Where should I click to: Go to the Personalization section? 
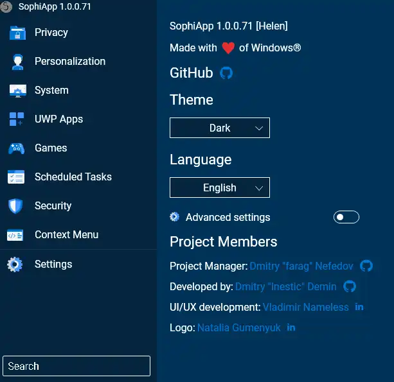(x=69, y=62)
